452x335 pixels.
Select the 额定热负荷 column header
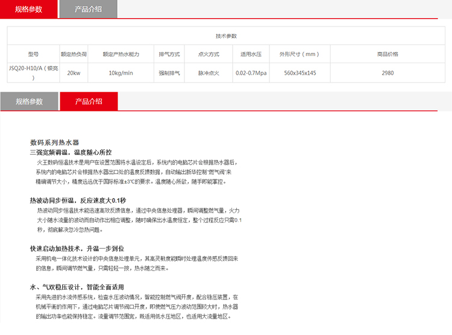click(74, 54)
